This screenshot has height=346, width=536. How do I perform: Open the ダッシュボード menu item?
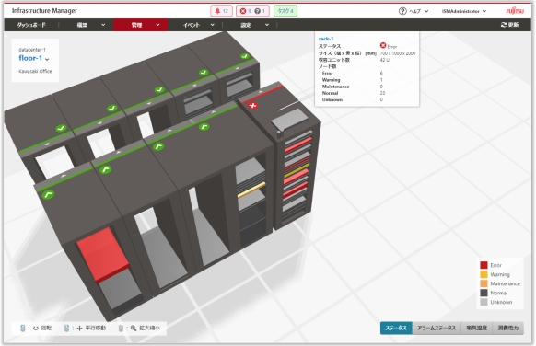point(31,25)
